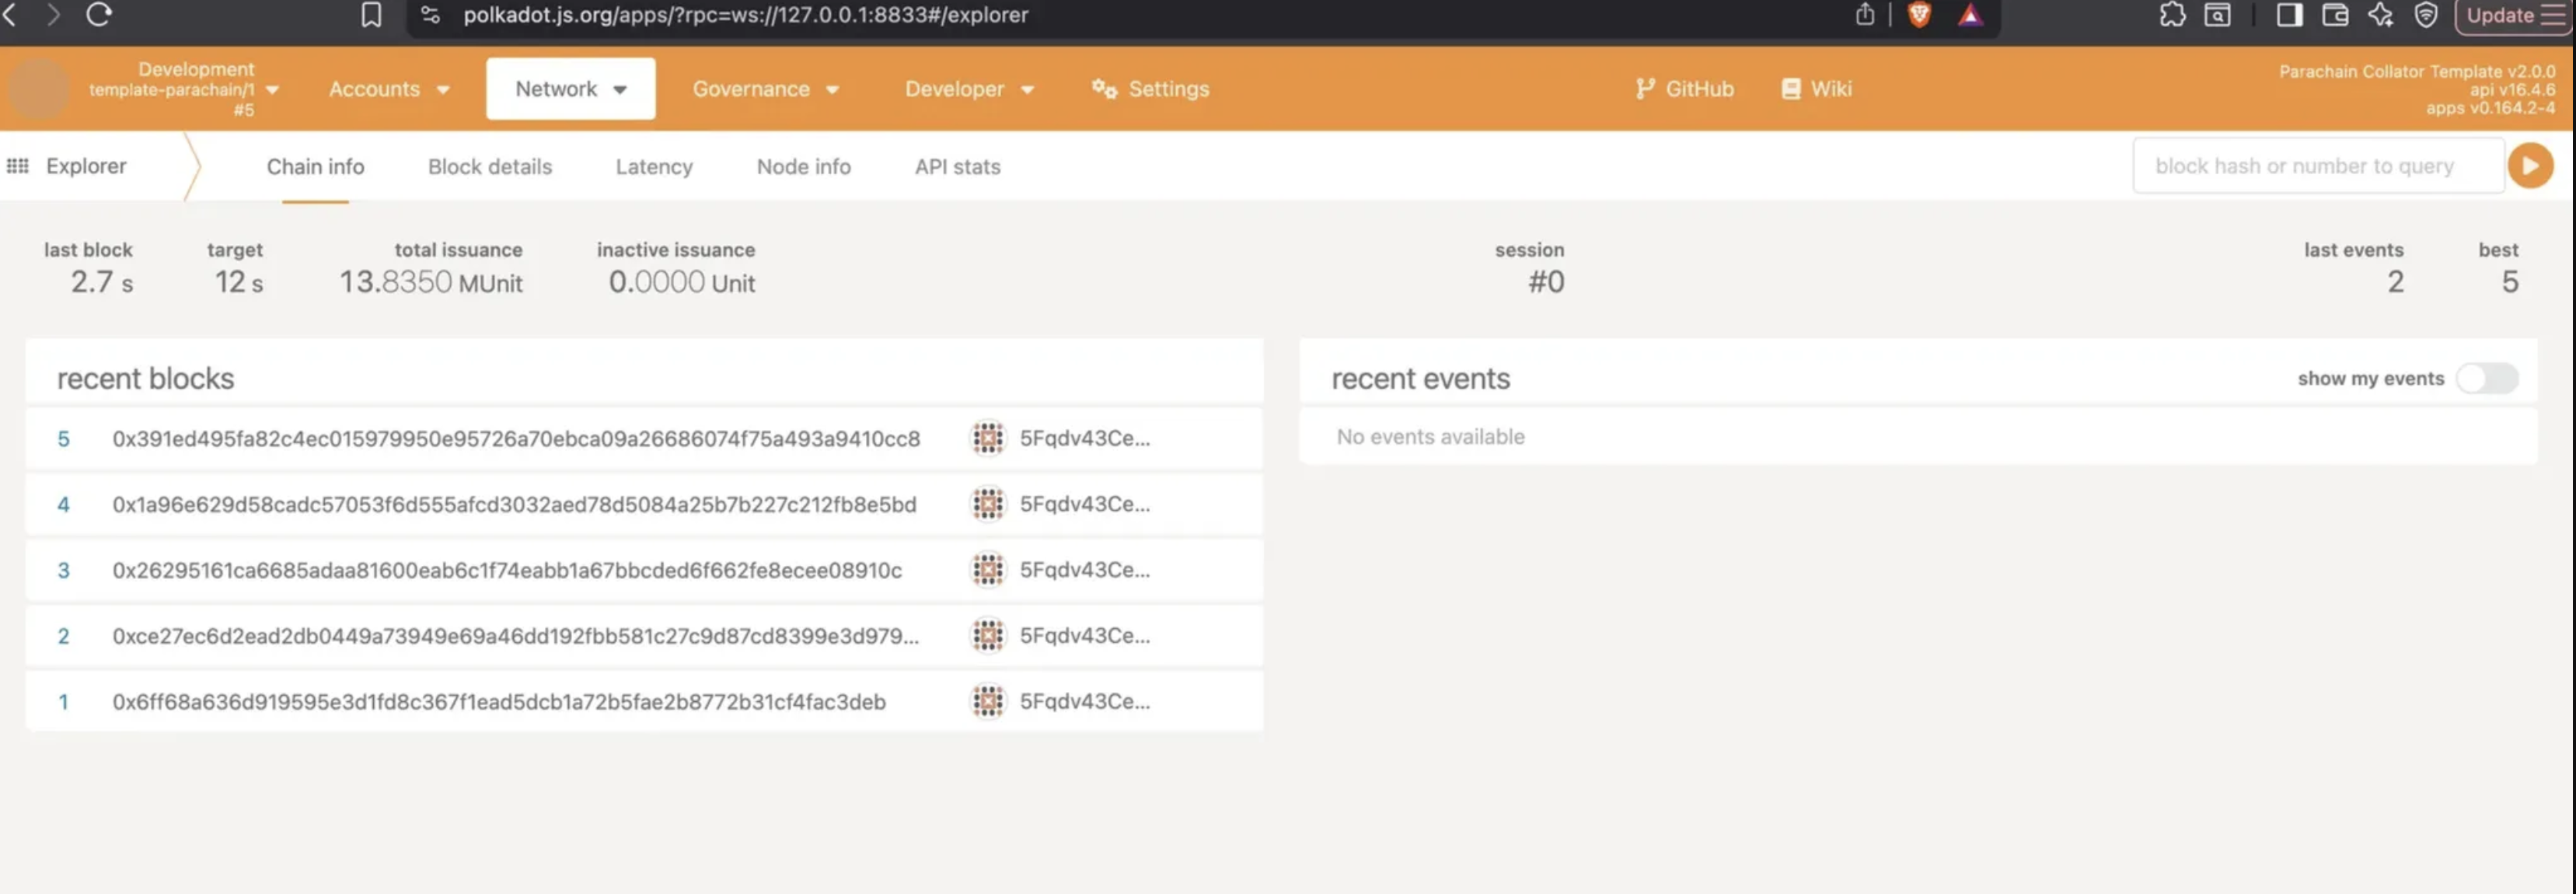Open Brave VPN shield icon
This screenshot has width=2576, height=894.
coord(2426,15)
